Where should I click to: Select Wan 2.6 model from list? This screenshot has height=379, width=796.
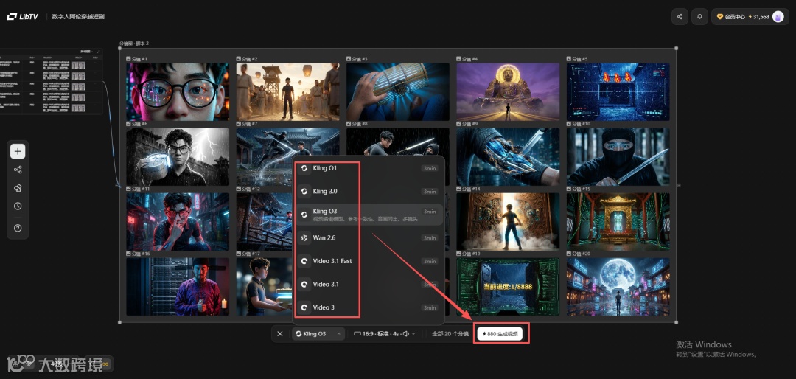[369, 237]
